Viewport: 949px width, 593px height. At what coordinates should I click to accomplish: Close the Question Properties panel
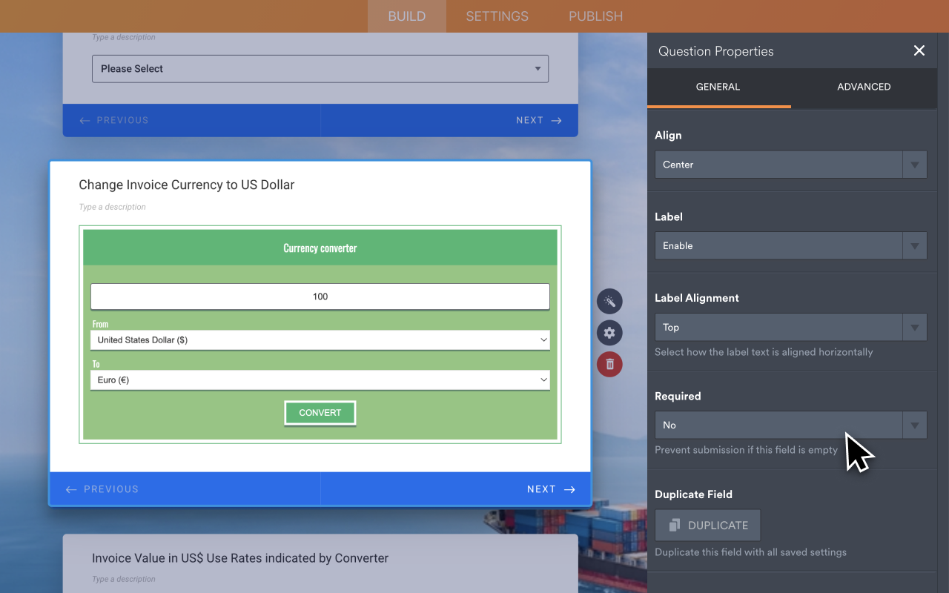pyautogui.click(x=919, y=50)
